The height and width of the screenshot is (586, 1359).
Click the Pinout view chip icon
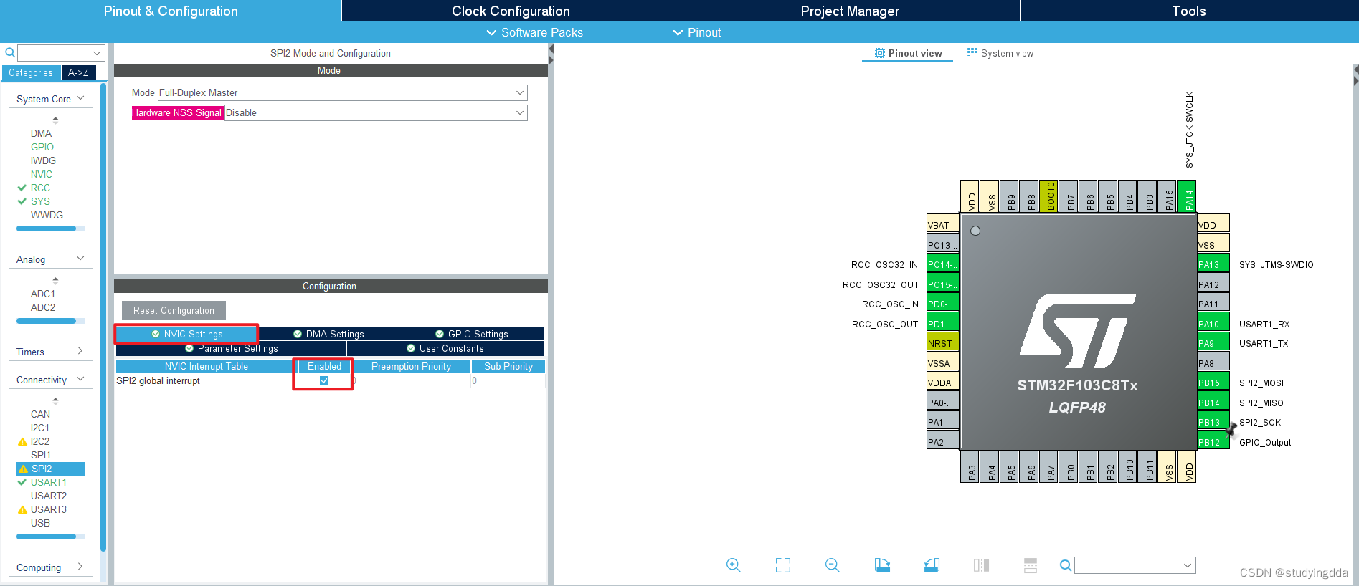tap(880, 53)
